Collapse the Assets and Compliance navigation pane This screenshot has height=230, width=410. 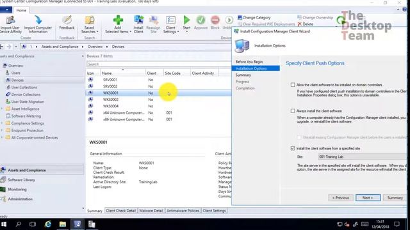coord(83,56)
